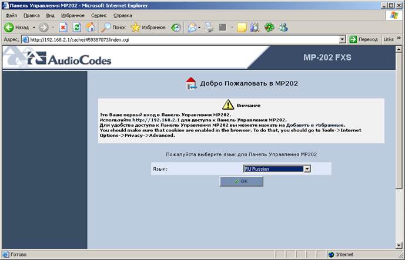Open the Язык language combo box

click(x=277, y=168)
